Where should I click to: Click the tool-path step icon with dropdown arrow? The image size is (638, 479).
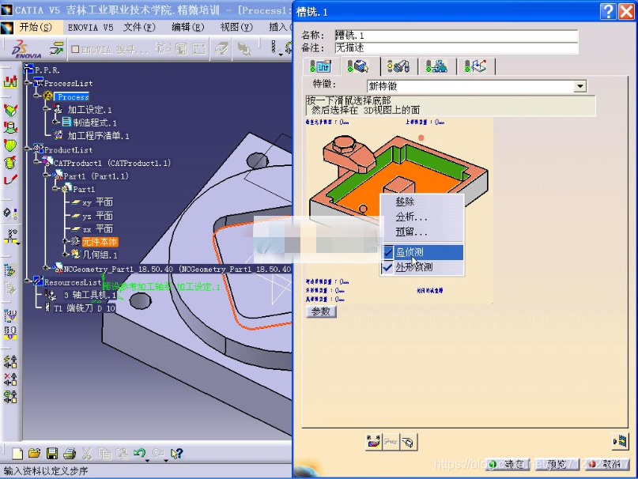pyautogui.click(x=11, y=236)
